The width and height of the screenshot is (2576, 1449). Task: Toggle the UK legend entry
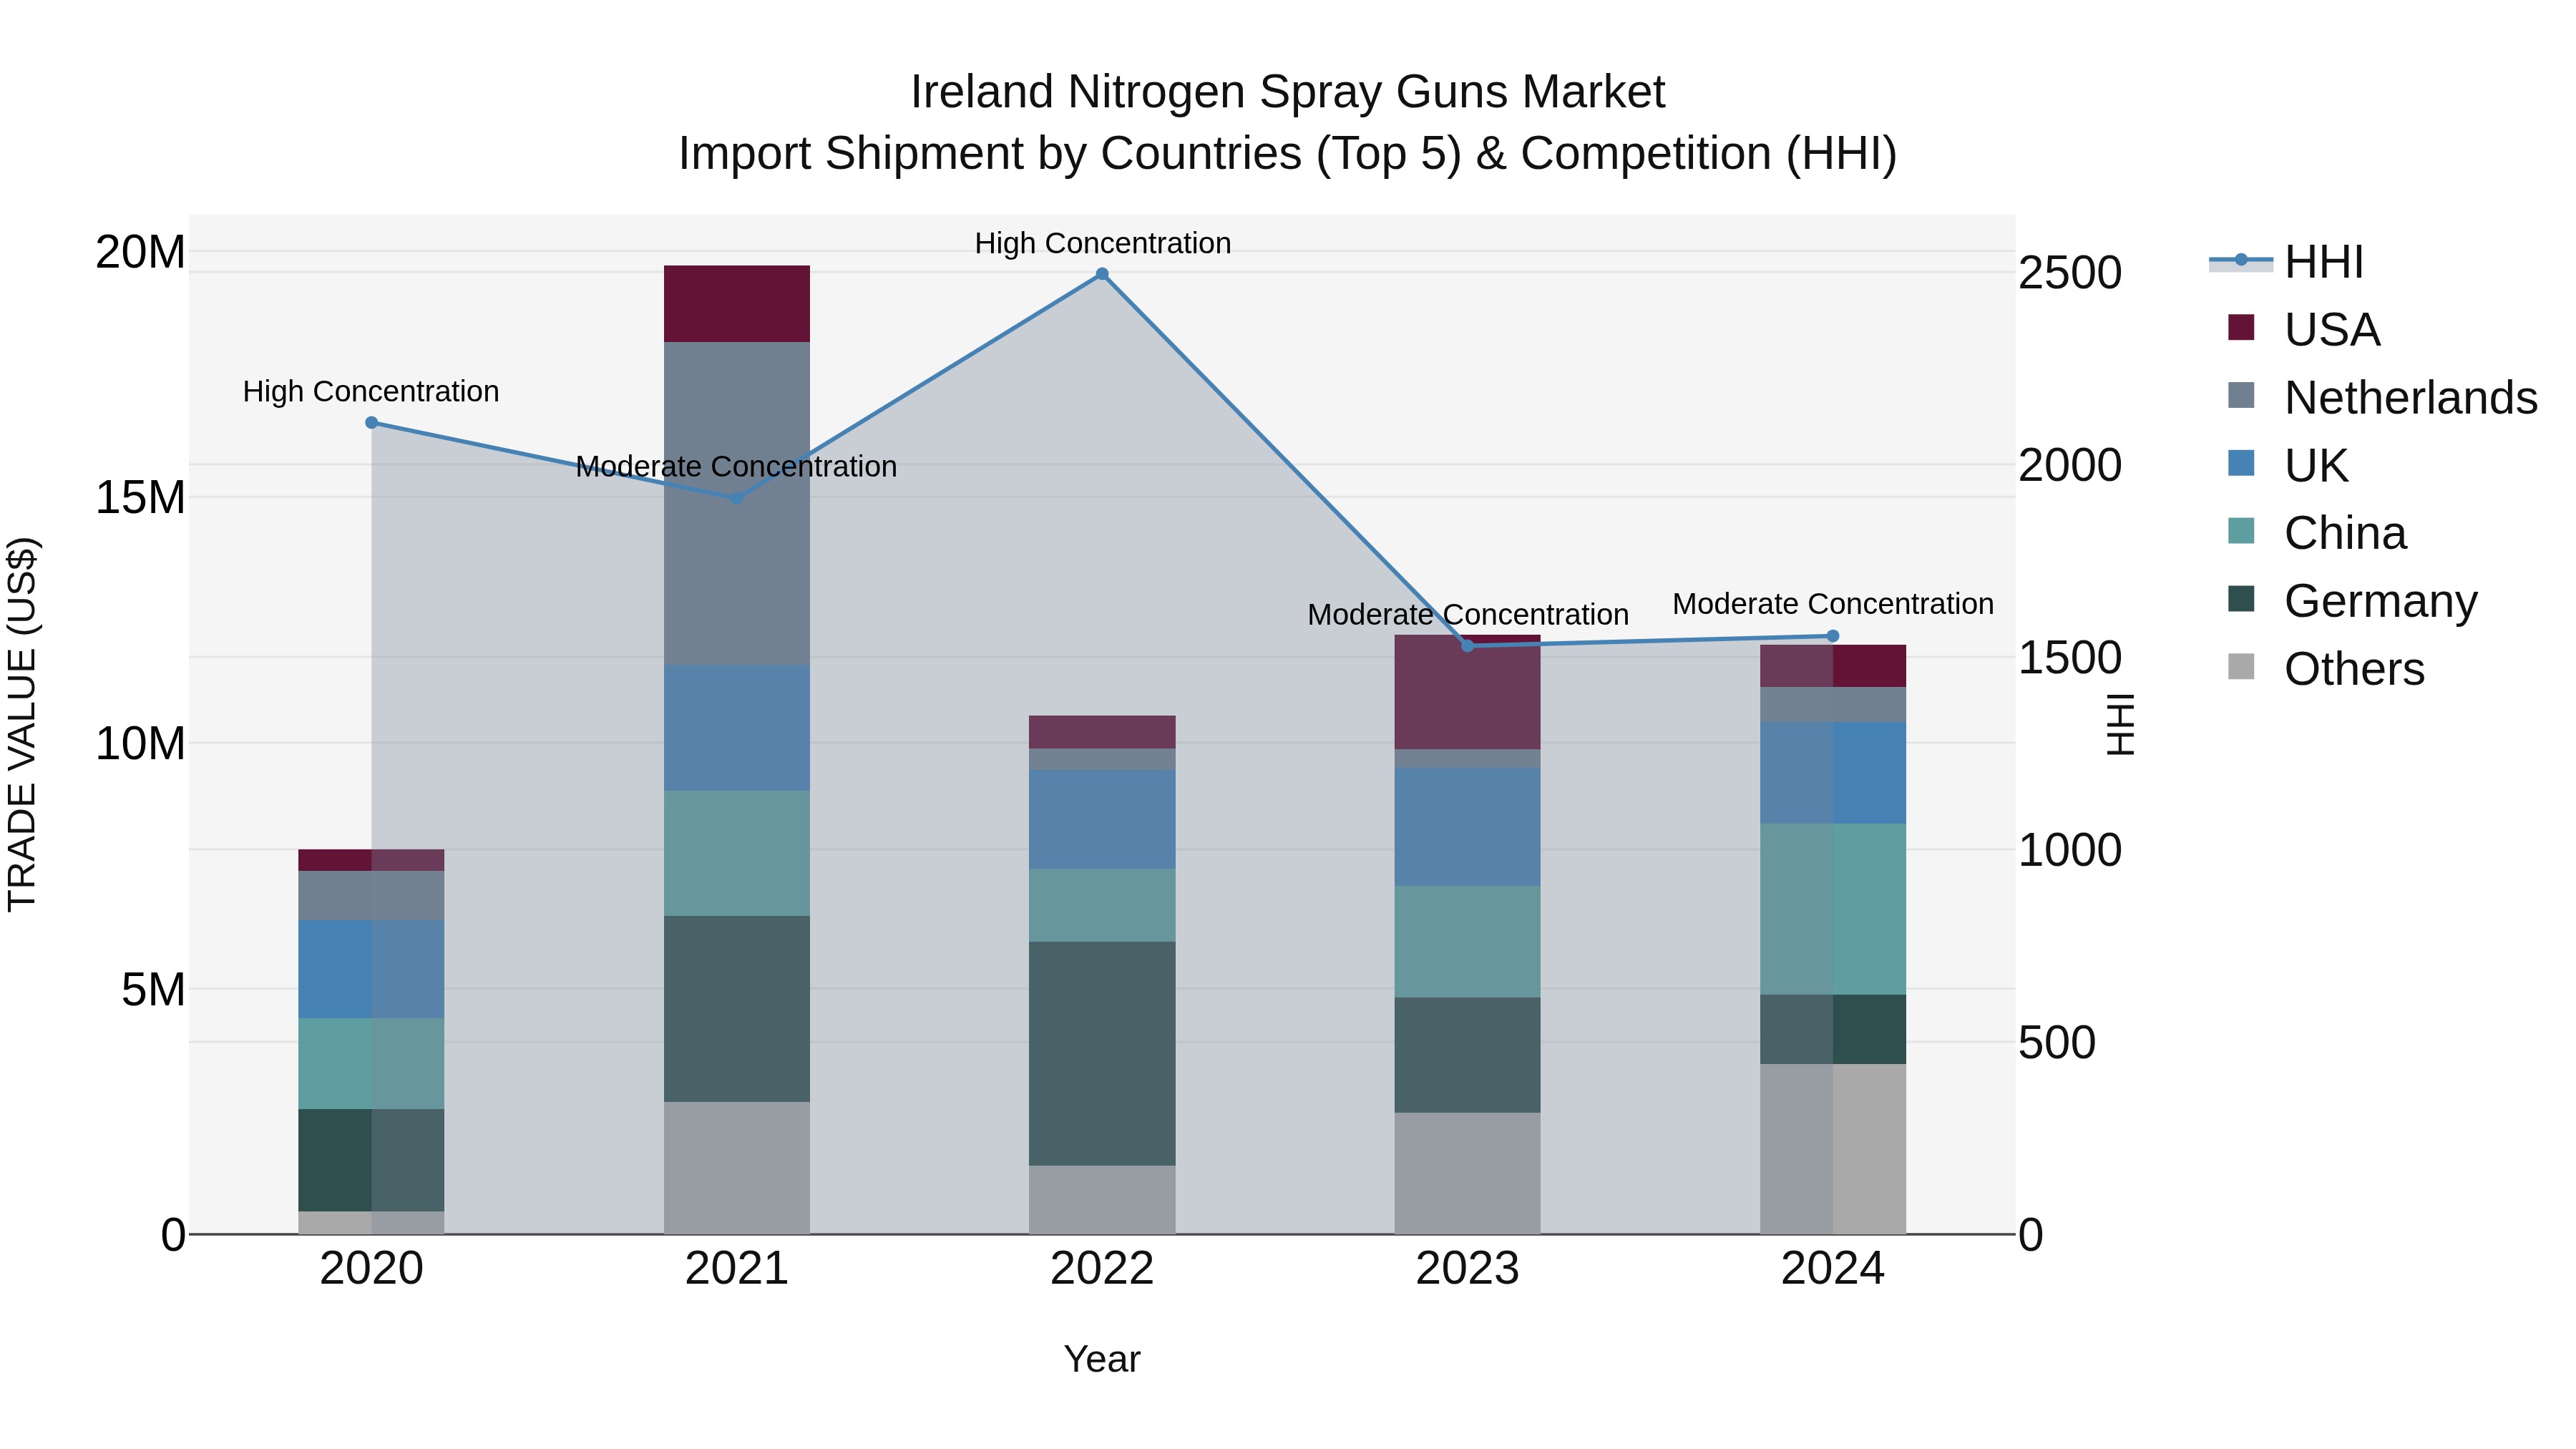pyautogui.click(x=2288, y=465)
